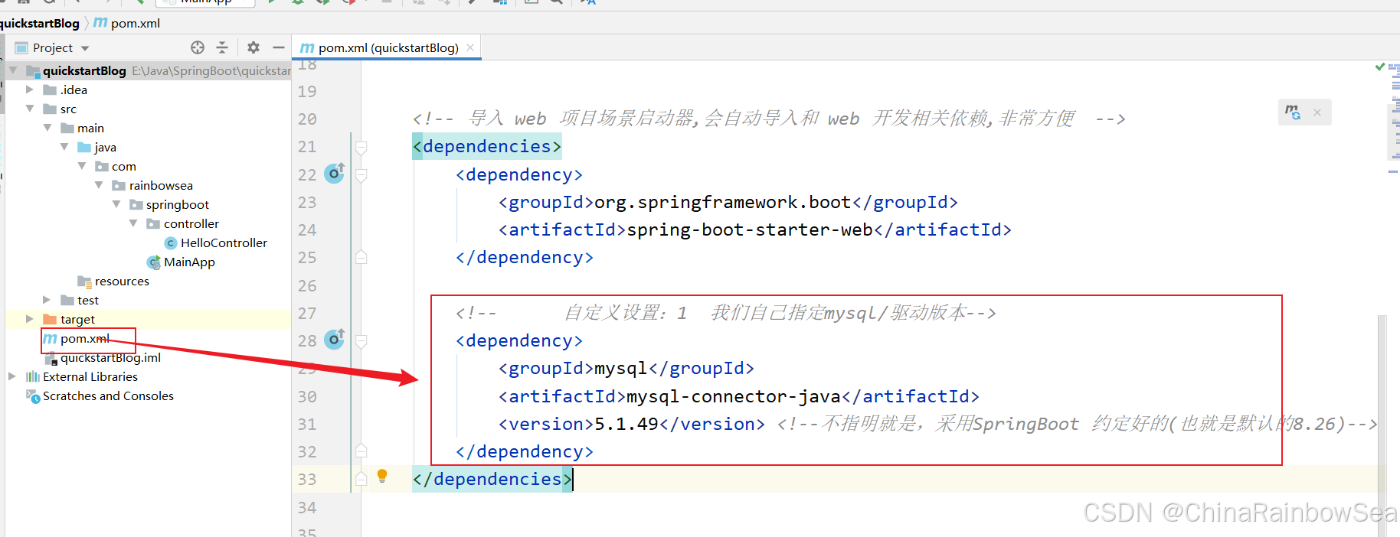Screen dimensions: 1400x537
Task: Fold the mysql dependency block at line 28
Action: pyautogui.click(x=361, y=340)
